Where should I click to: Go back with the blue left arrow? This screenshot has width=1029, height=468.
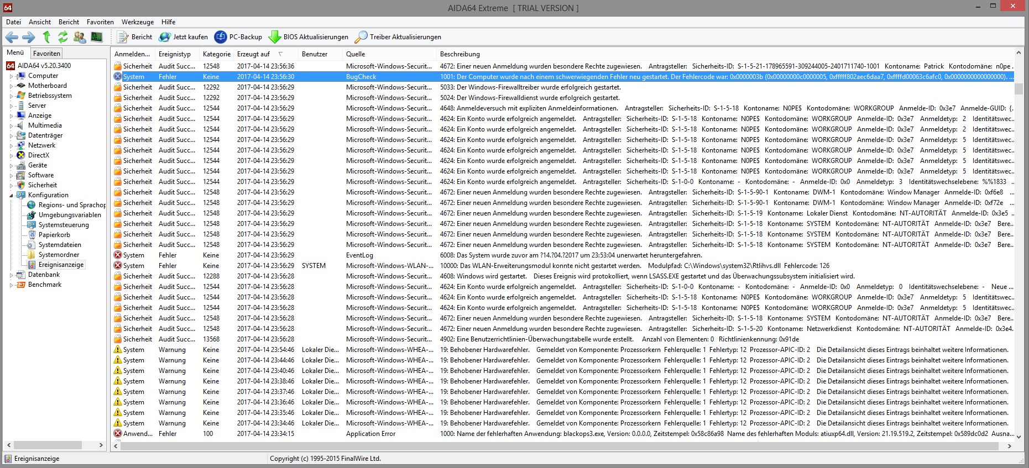coord(12,37)
